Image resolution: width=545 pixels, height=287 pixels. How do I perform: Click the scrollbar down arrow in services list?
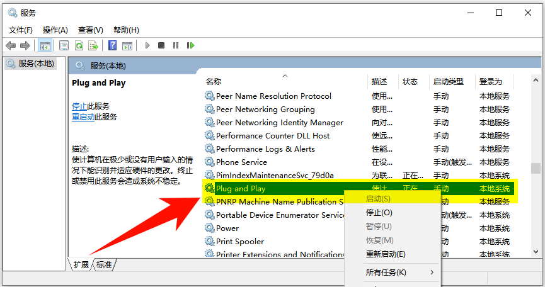[536, 252]
